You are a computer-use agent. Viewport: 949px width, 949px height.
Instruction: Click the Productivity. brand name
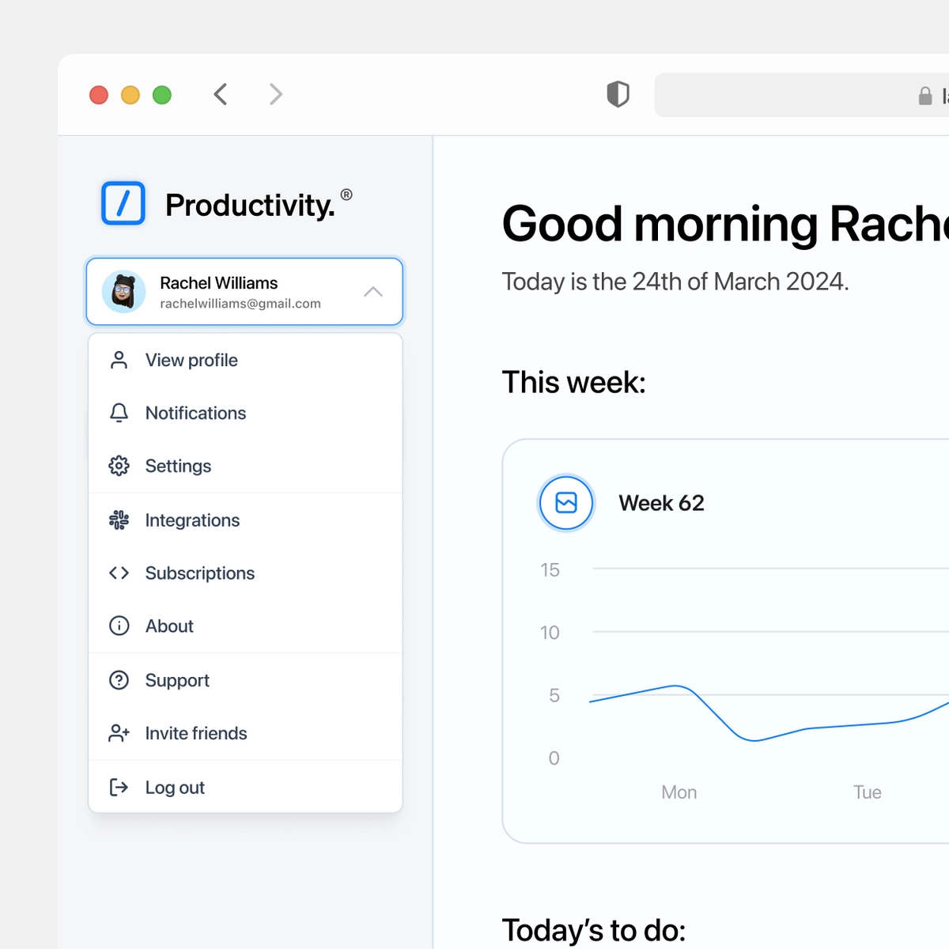pyautogui.click(x=250, y=205)
